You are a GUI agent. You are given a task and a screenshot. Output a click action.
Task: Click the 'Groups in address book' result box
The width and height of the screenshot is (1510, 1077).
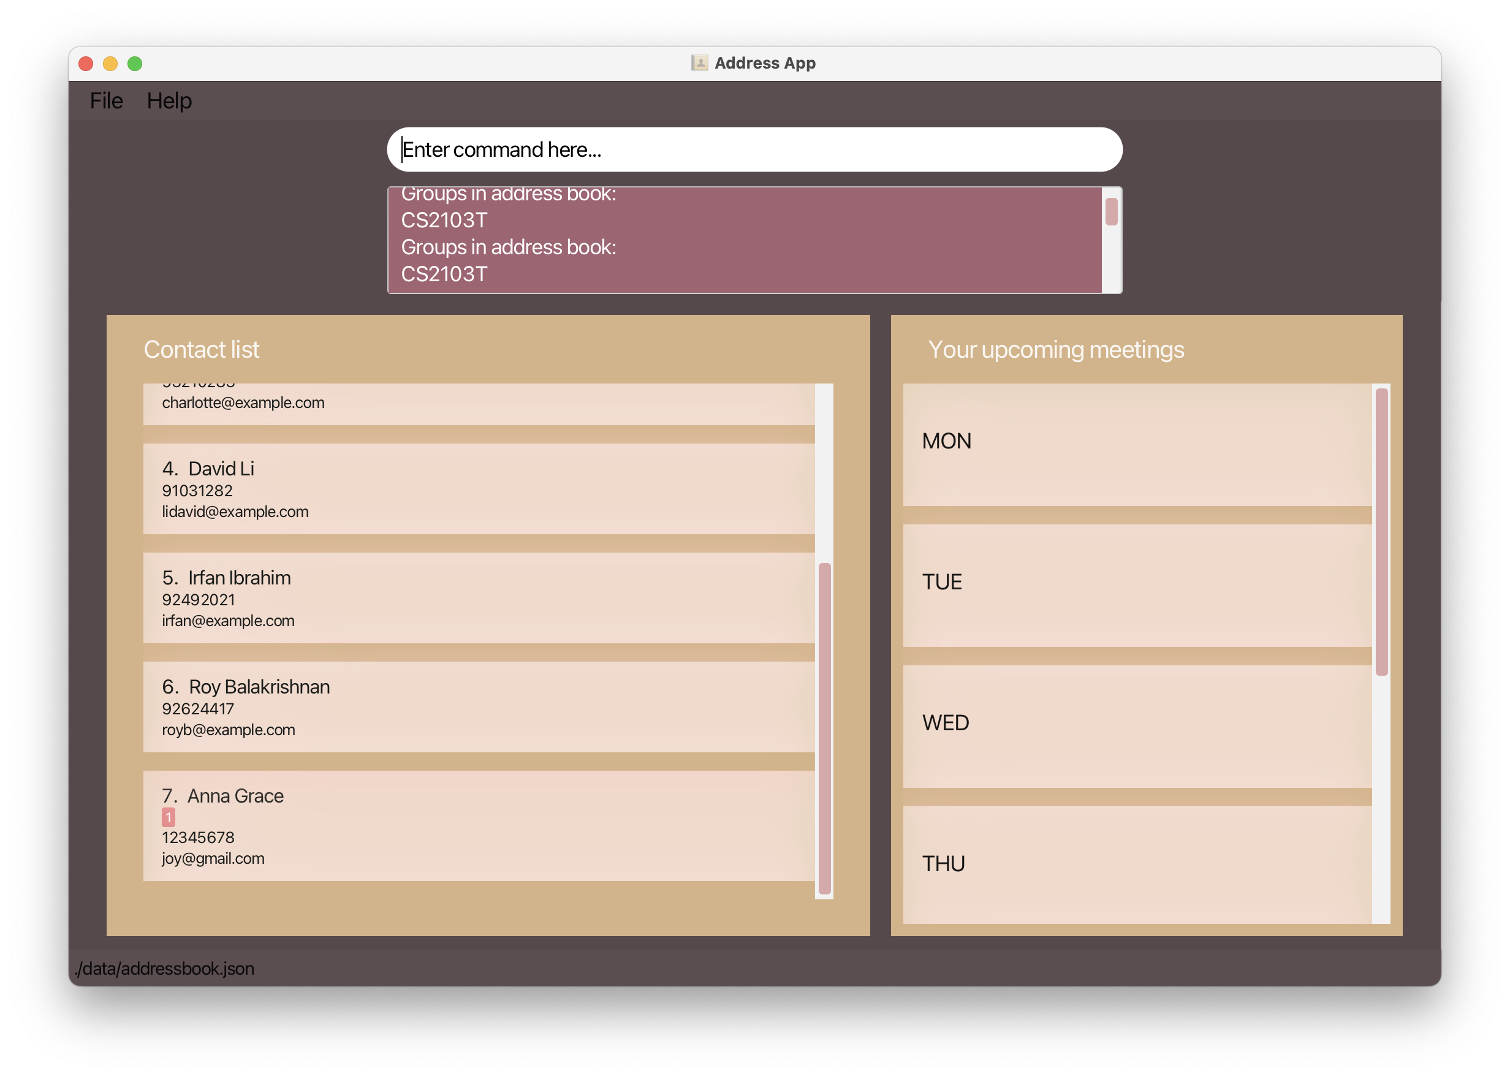[743, 240]
